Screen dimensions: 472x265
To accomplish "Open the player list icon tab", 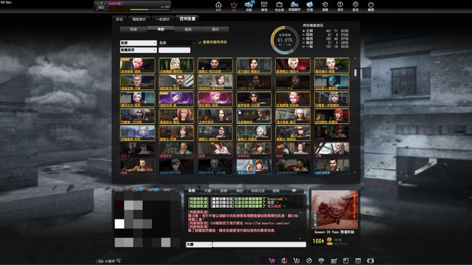I will pos(119,190).
